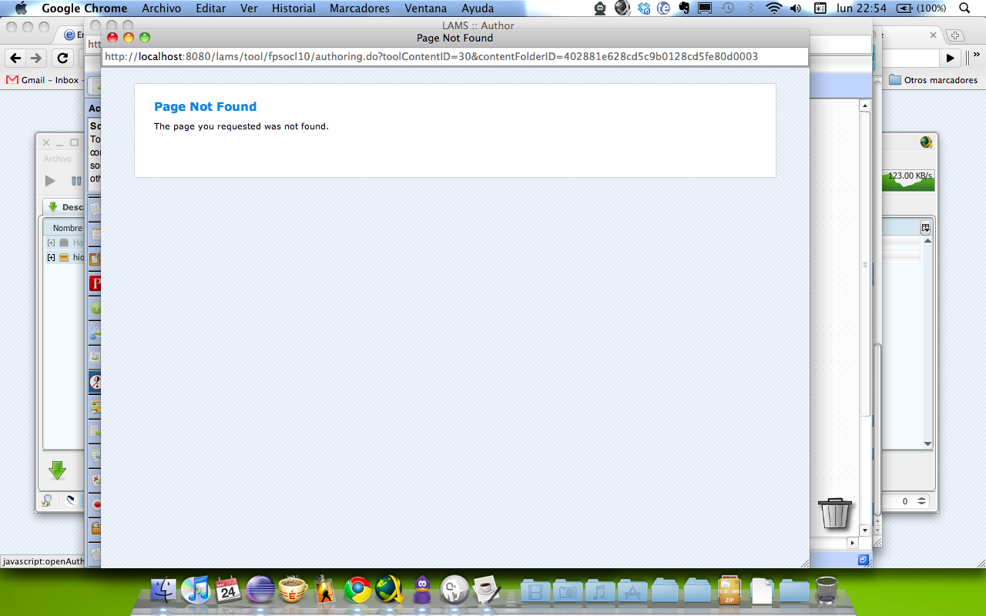Click the Chrome reload button

[x=62, y=59]
